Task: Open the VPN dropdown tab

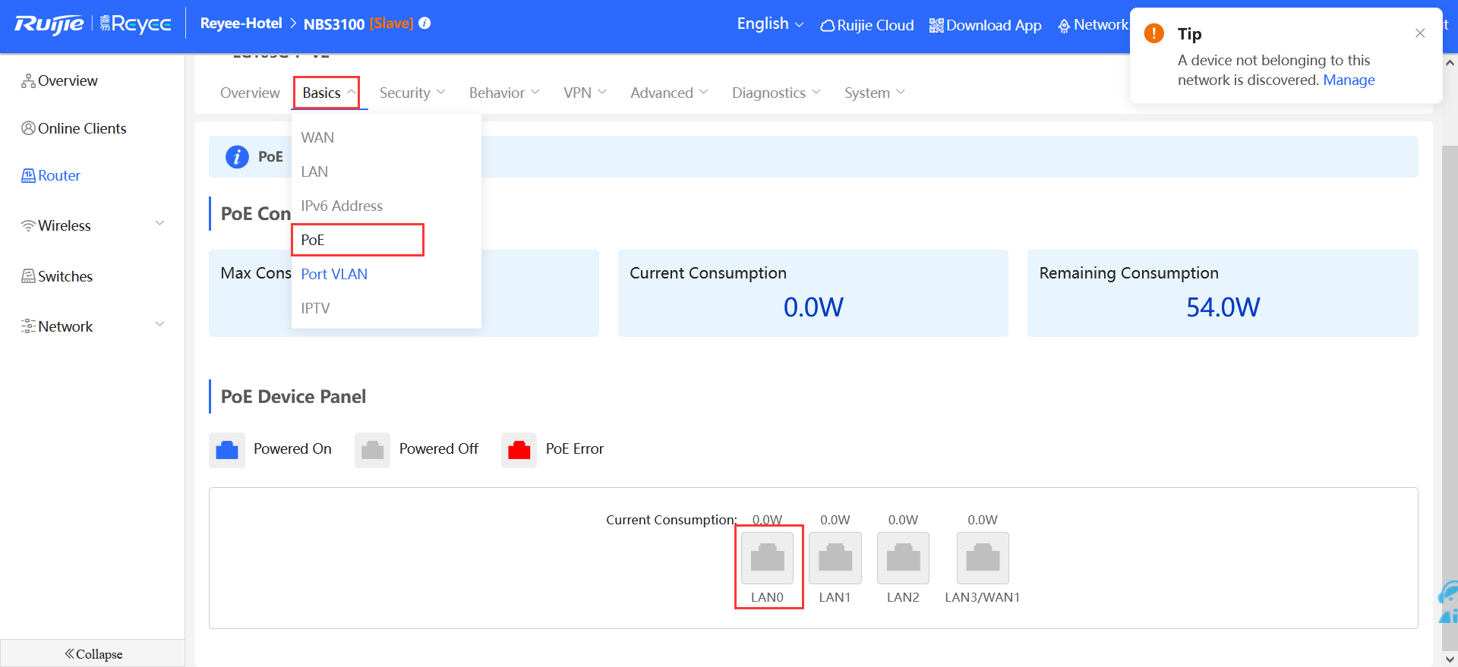Action: [585, 93]
